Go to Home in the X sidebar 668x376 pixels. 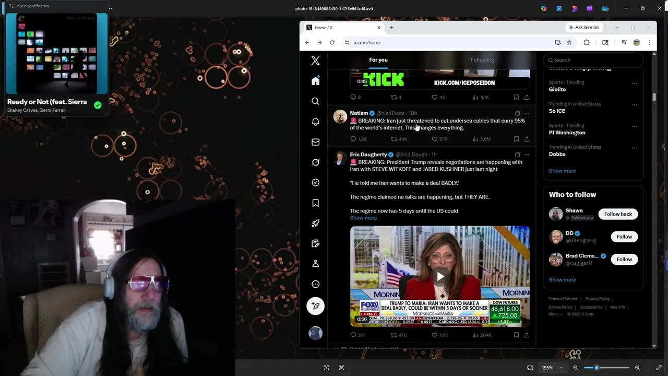[315, 81]
